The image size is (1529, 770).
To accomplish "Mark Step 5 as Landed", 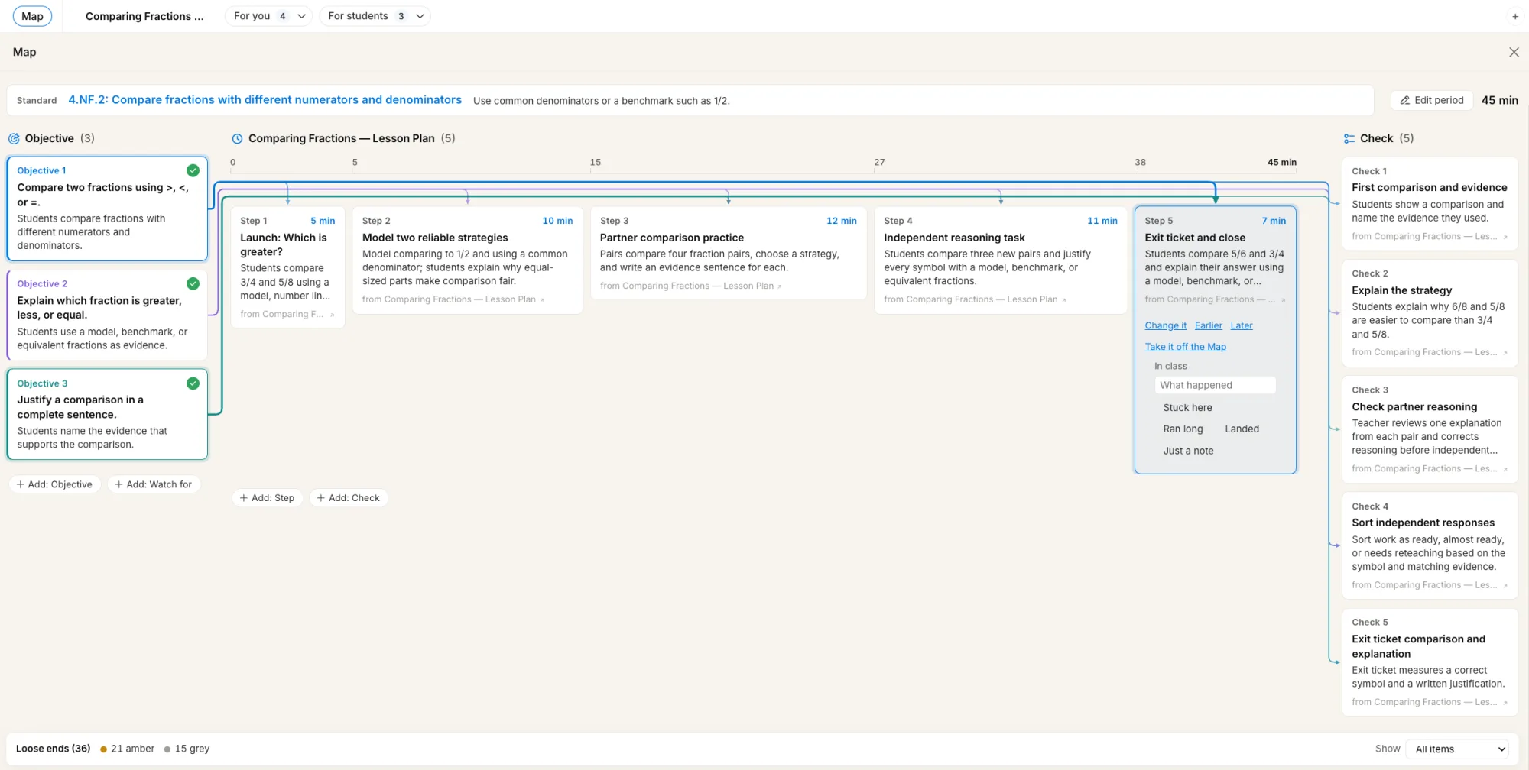I will (x=1242, y=429).
